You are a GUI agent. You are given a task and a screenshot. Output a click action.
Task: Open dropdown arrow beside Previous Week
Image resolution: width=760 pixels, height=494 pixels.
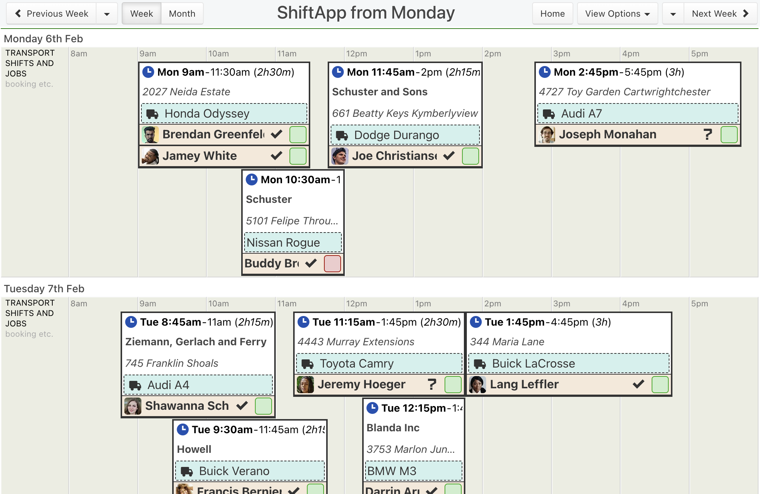107,14
